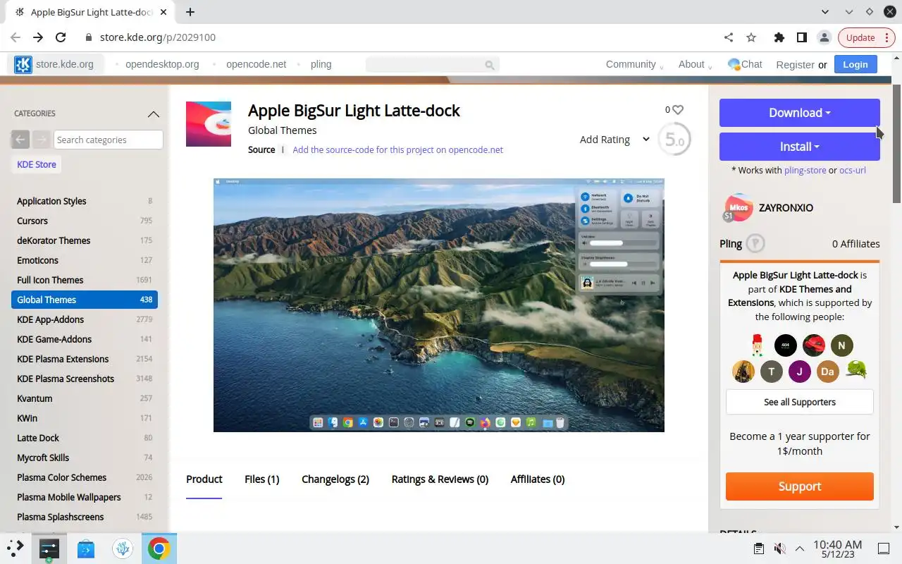
Task: Open Discover store taskbar icon
Action: click(x=86, y=548)
